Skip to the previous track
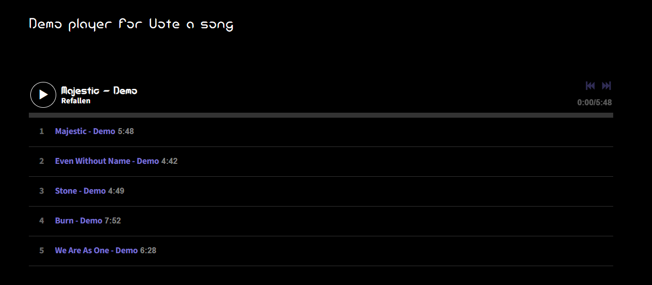 [590, 86]
